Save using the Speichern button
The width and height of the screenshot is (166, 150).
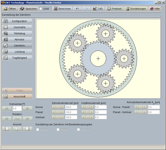(x=28, y=9)
